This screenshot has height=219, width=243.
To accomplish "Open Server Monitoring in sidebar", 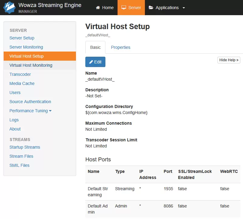I will [x=26, y=47].
